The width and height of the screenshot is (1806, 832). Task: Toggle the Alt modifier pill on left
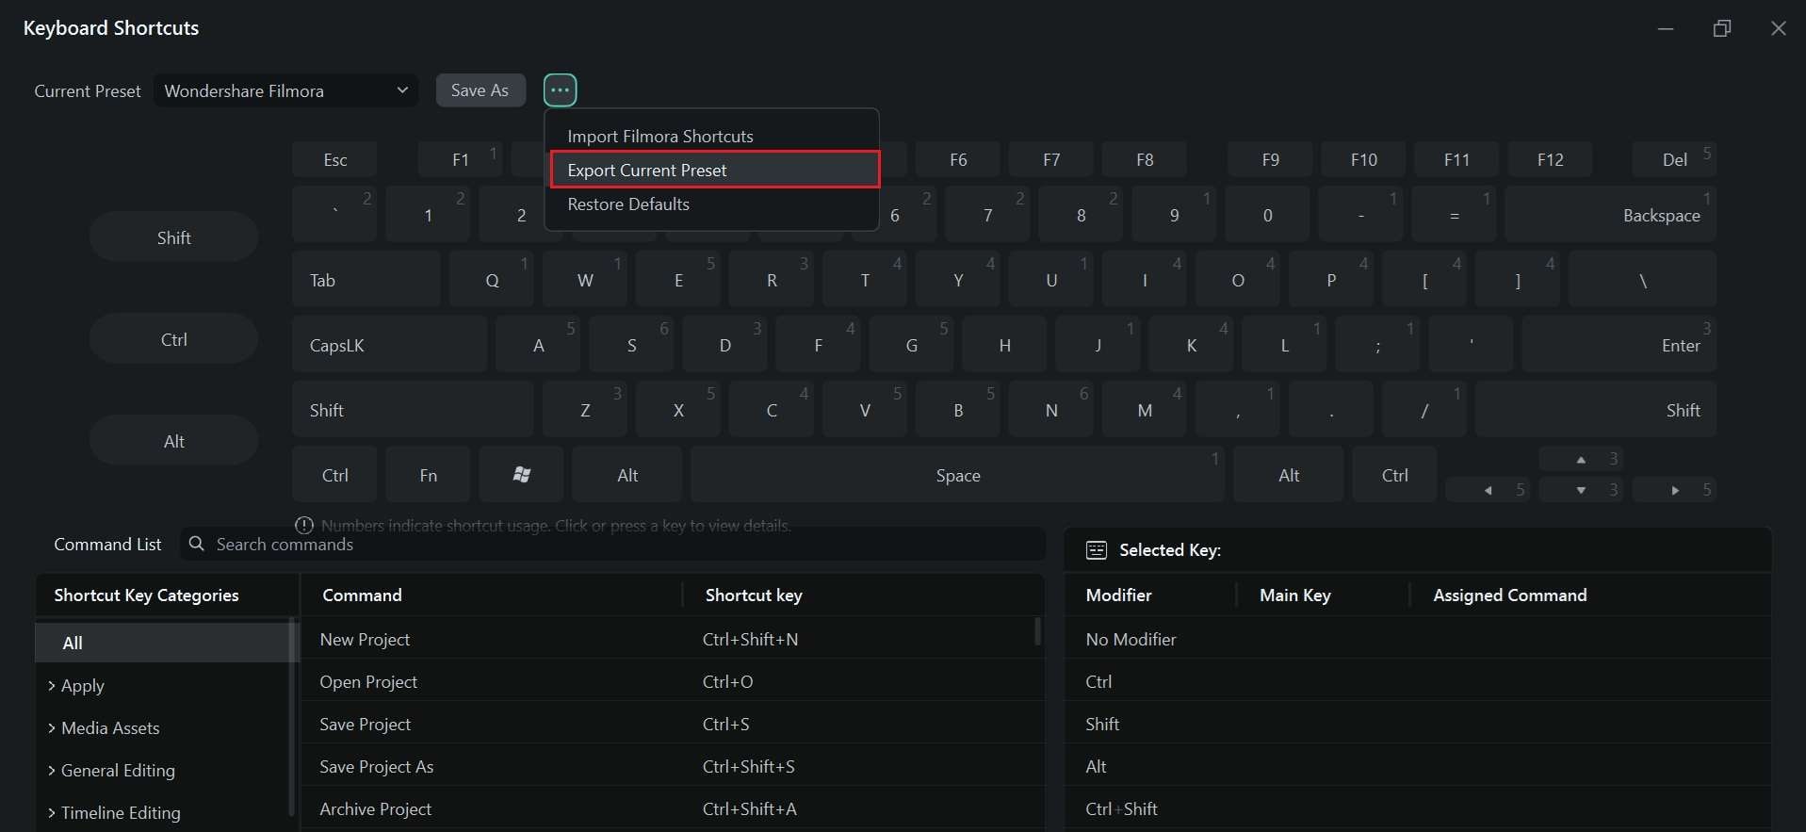coord(173,441)
